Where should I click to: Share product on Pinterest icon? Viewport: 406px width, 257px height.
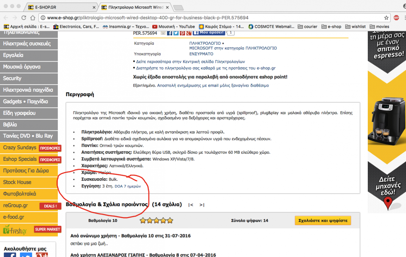182,33
